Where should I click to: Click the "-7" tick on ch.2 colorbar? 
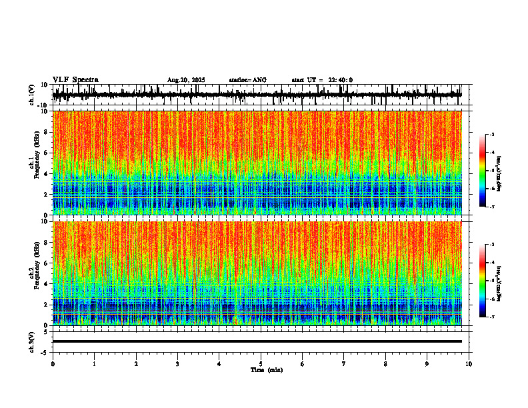click(x=492, y=317)
